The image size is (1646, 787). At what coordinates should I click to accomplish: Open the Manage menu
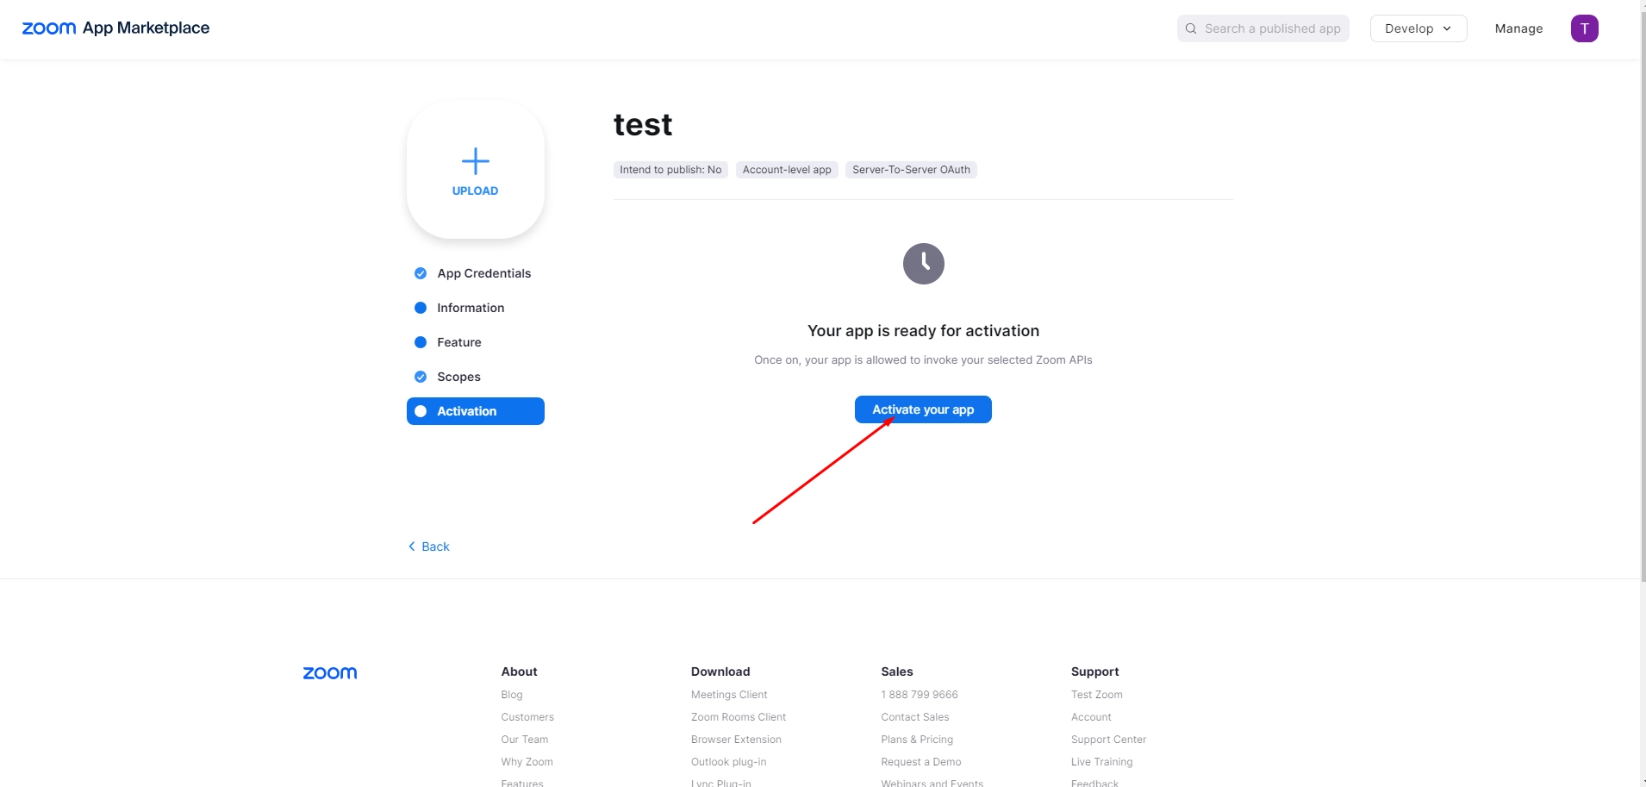click(1518, 28)
